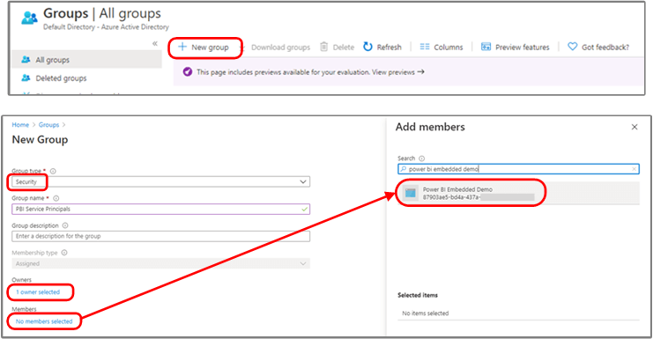653x339 pixels.
Task: Open View previews link in banner
Action: [397, 72]
